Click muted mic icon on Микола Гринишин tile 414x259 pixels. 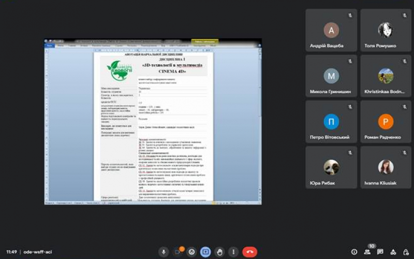click(350, 61)
